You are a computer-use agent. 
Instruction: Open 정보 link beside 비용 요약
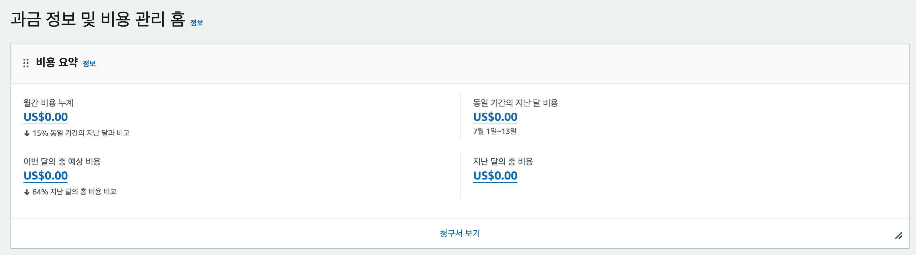(89, 64)
